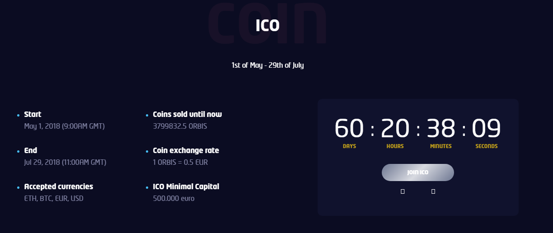This screenshot has height=233, width=553.
Task: Click the Start label
Action: click(x=33, y=114)
